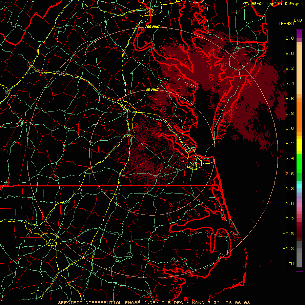Click the 50 NMI range ring label
305x305 pixels.
tap(152, 89)
